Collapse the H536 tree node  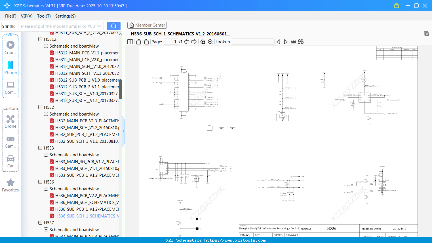[x=40, y=182]
